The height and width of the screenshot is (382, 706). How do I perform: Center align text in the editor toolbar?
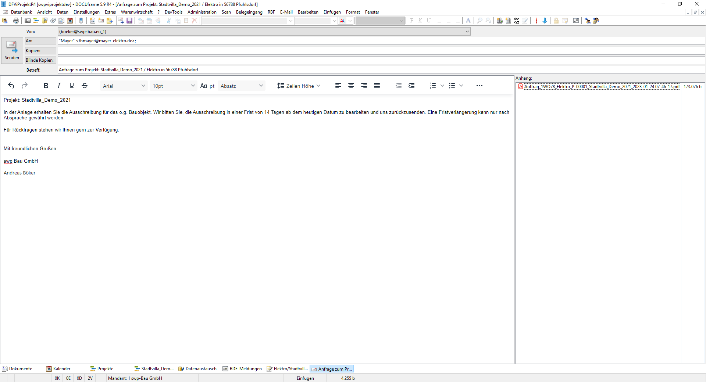click(351, 86)
